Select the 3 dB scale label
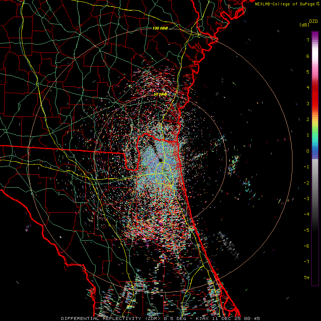The height and width of the screenshot is (321, 321). pyautogui.click(x=308, y=103)
